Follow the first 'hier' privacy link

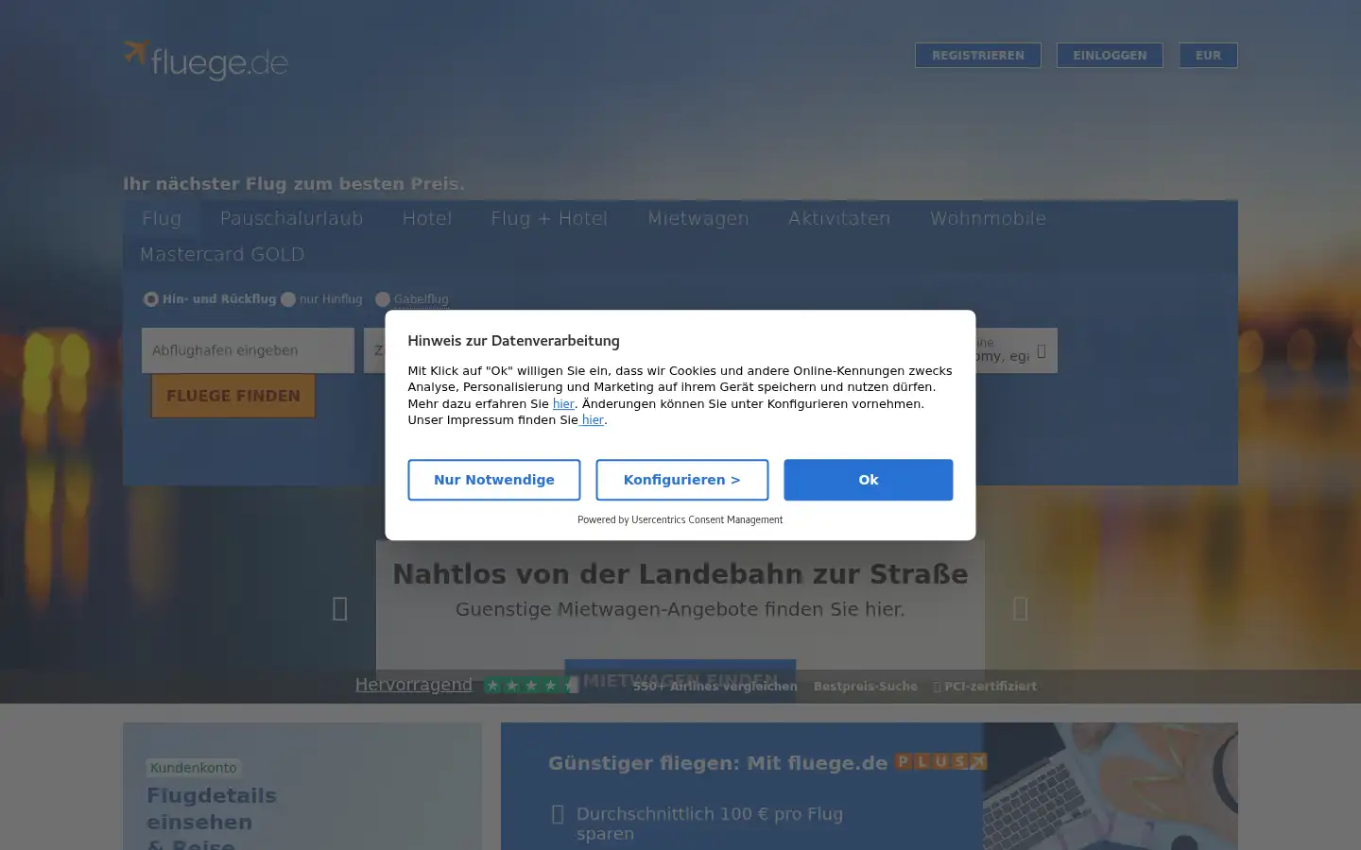coord(563,403)
